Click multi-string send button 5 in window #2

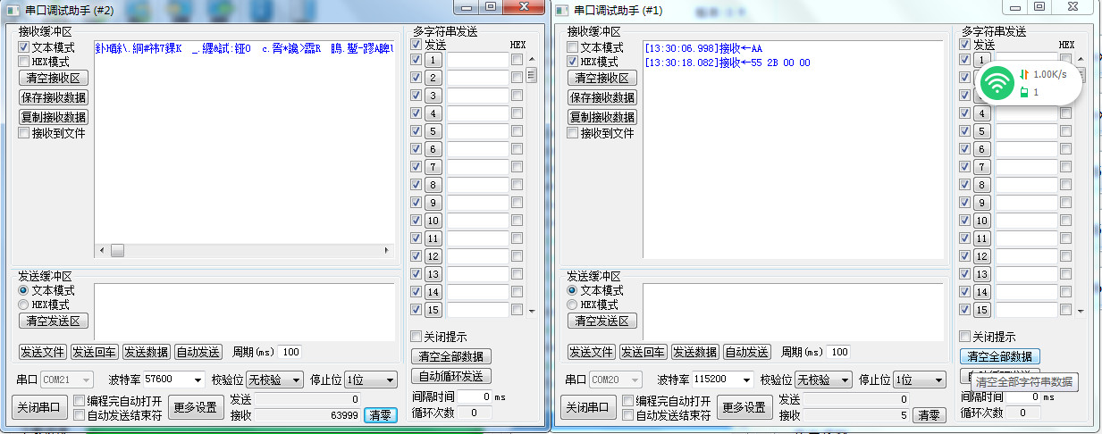coord(433,131)
